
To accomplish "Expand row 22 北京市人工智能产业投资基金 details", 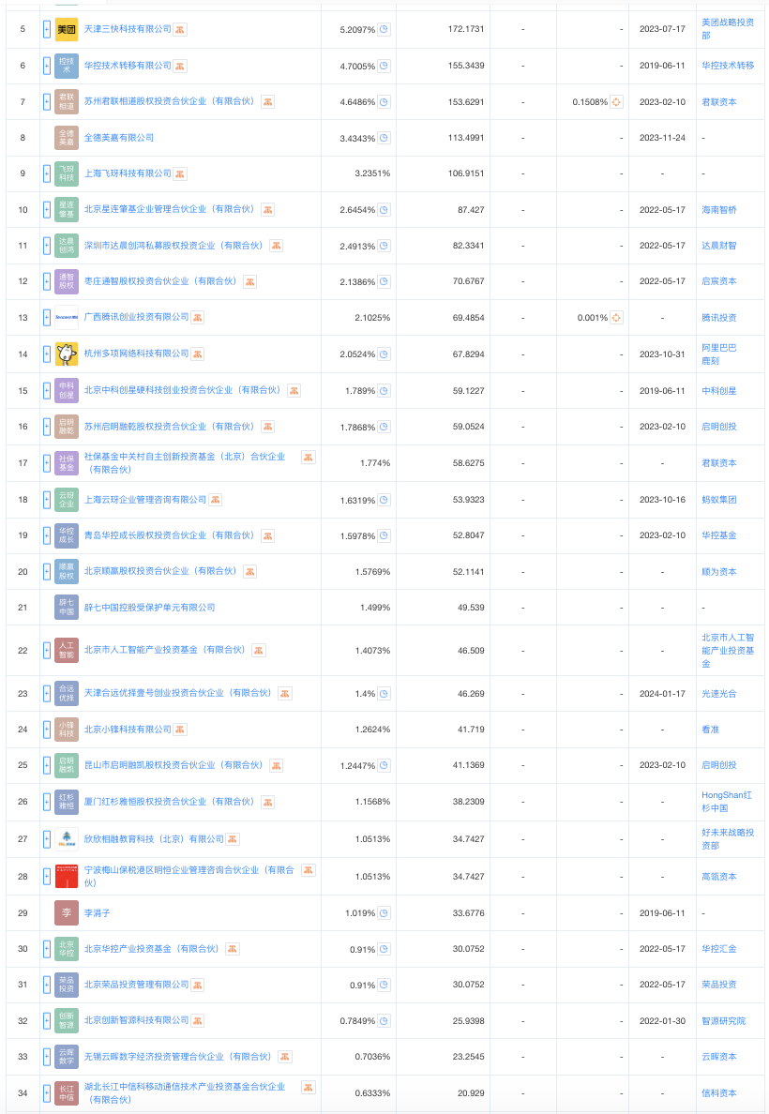I will [x=47, y=650].
